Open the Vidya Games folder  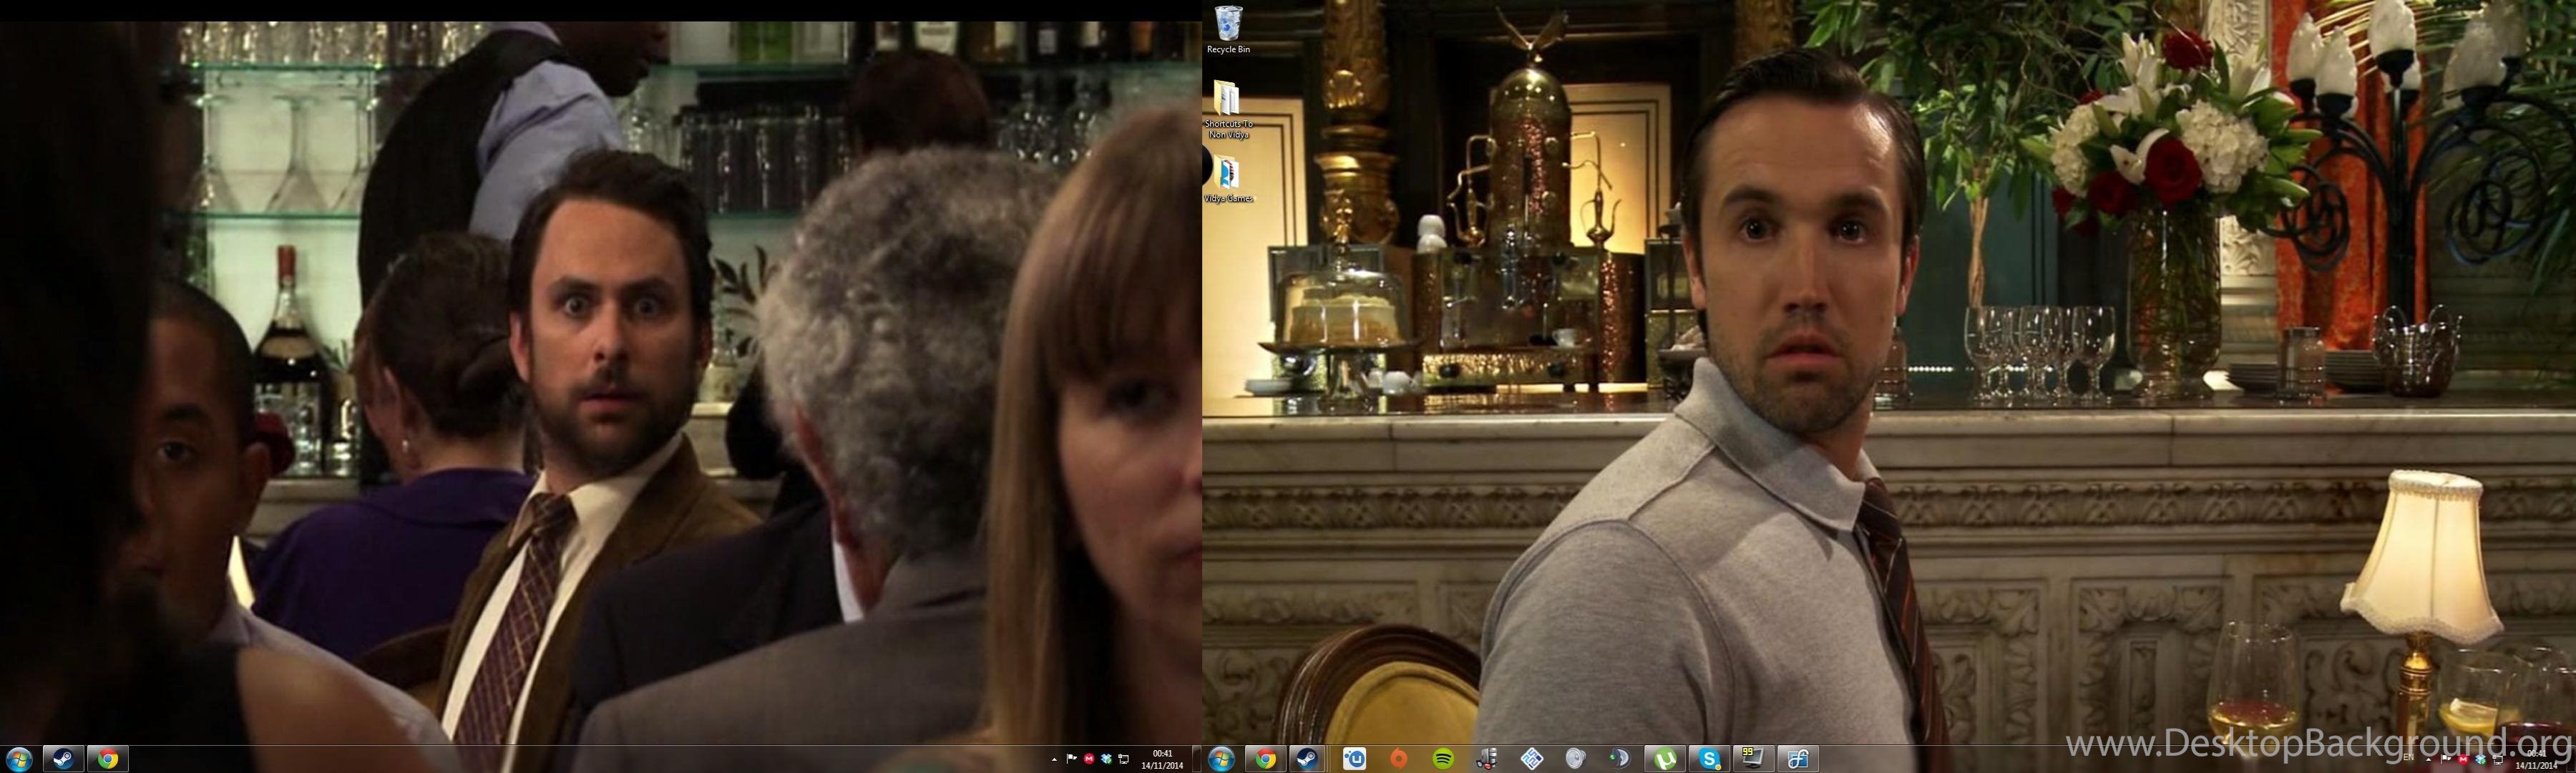click(1228, 179)
